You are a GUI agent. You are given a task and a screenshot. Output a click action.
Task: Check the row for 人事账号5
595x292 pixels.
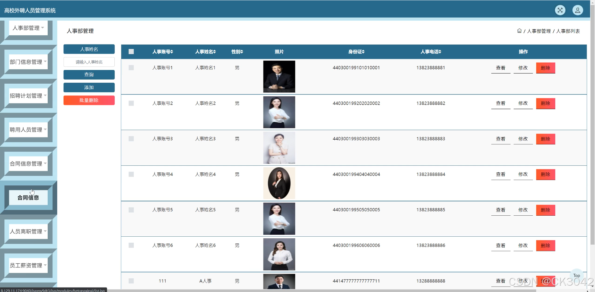click(131, 210)
